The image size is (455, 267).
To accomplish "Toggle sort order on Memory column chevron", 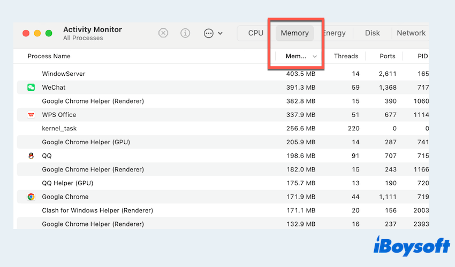I will [x=315, y=56].
